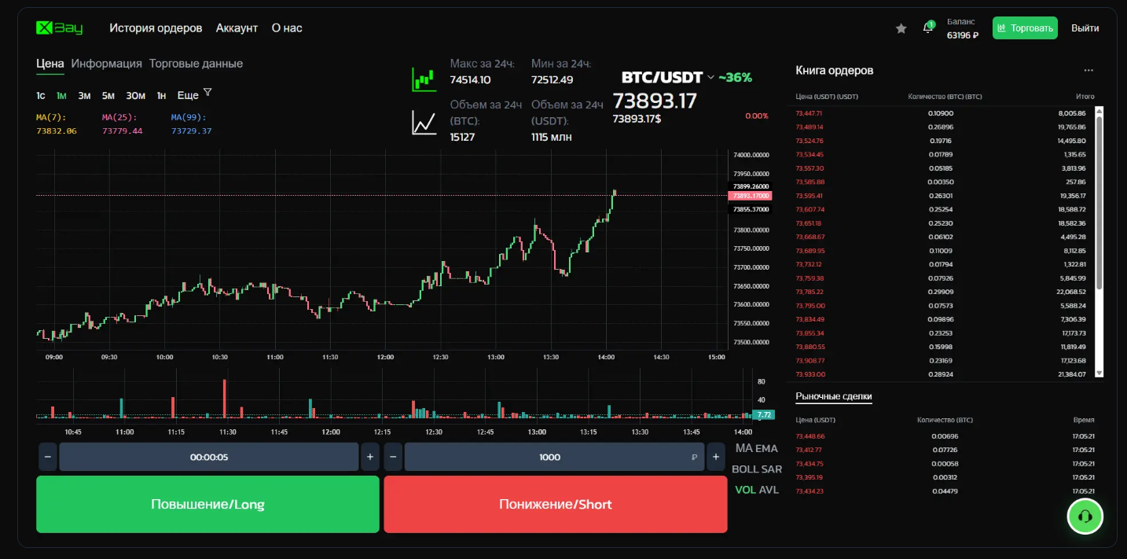The width and height of the screenshot is (1127, 559).
Task: Place a 'Понижение/Short' order
Action: pyautogui.click(x=556, y=504)
